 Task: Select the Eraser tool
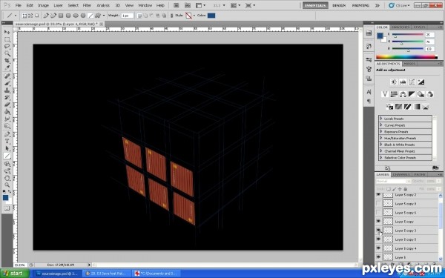[x=7, y=105]
